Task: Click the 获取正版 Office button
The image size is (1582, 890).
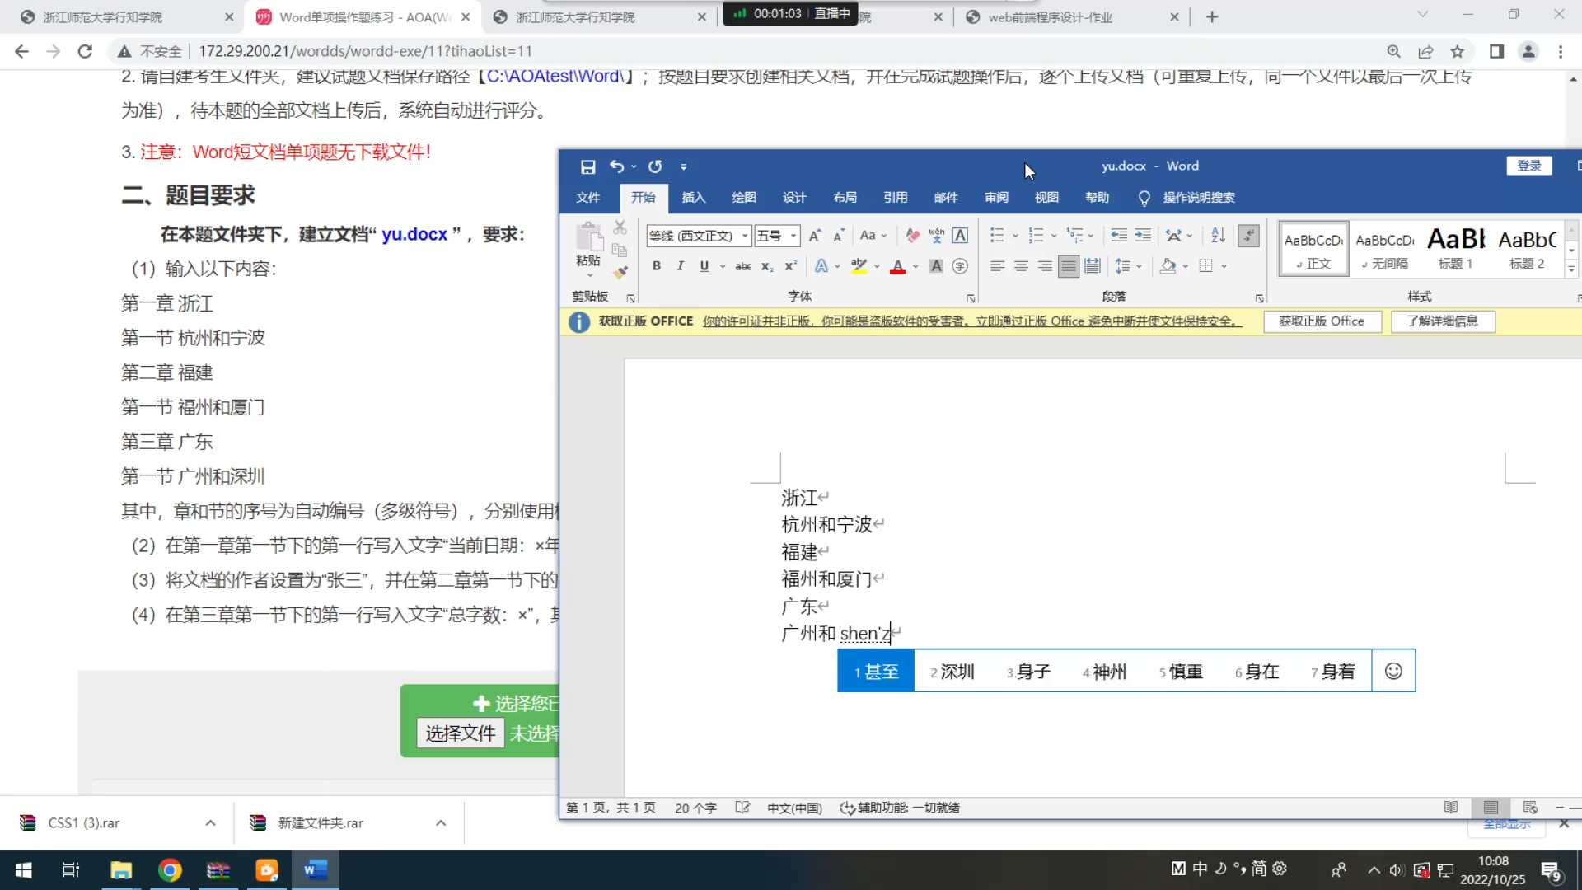Action: (x=1321, y=321)
